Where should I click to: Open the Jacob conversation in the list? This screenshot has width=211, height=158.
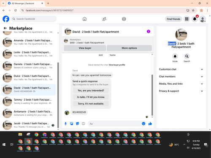(x=28, y=125)
